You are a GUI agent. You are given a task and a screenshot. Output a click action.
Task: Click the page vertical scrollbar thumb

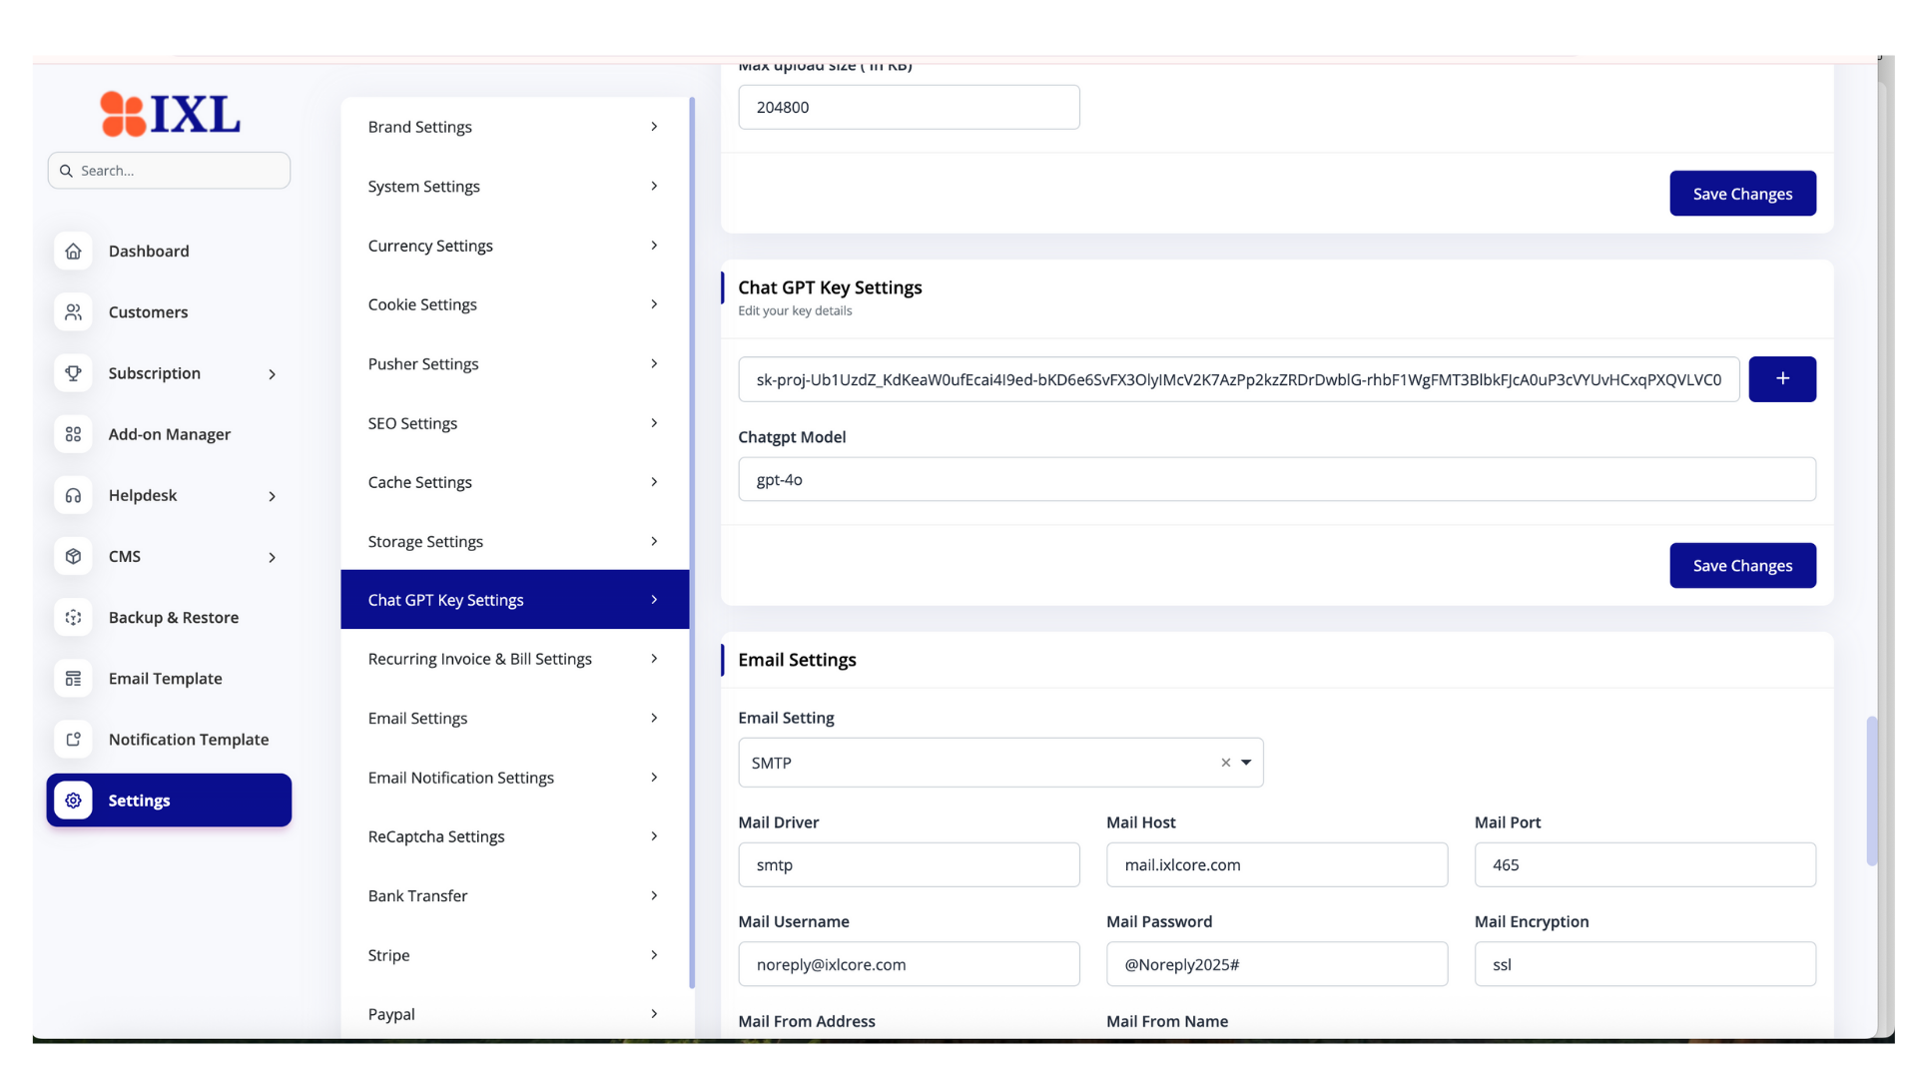[x=1872, y=791]
